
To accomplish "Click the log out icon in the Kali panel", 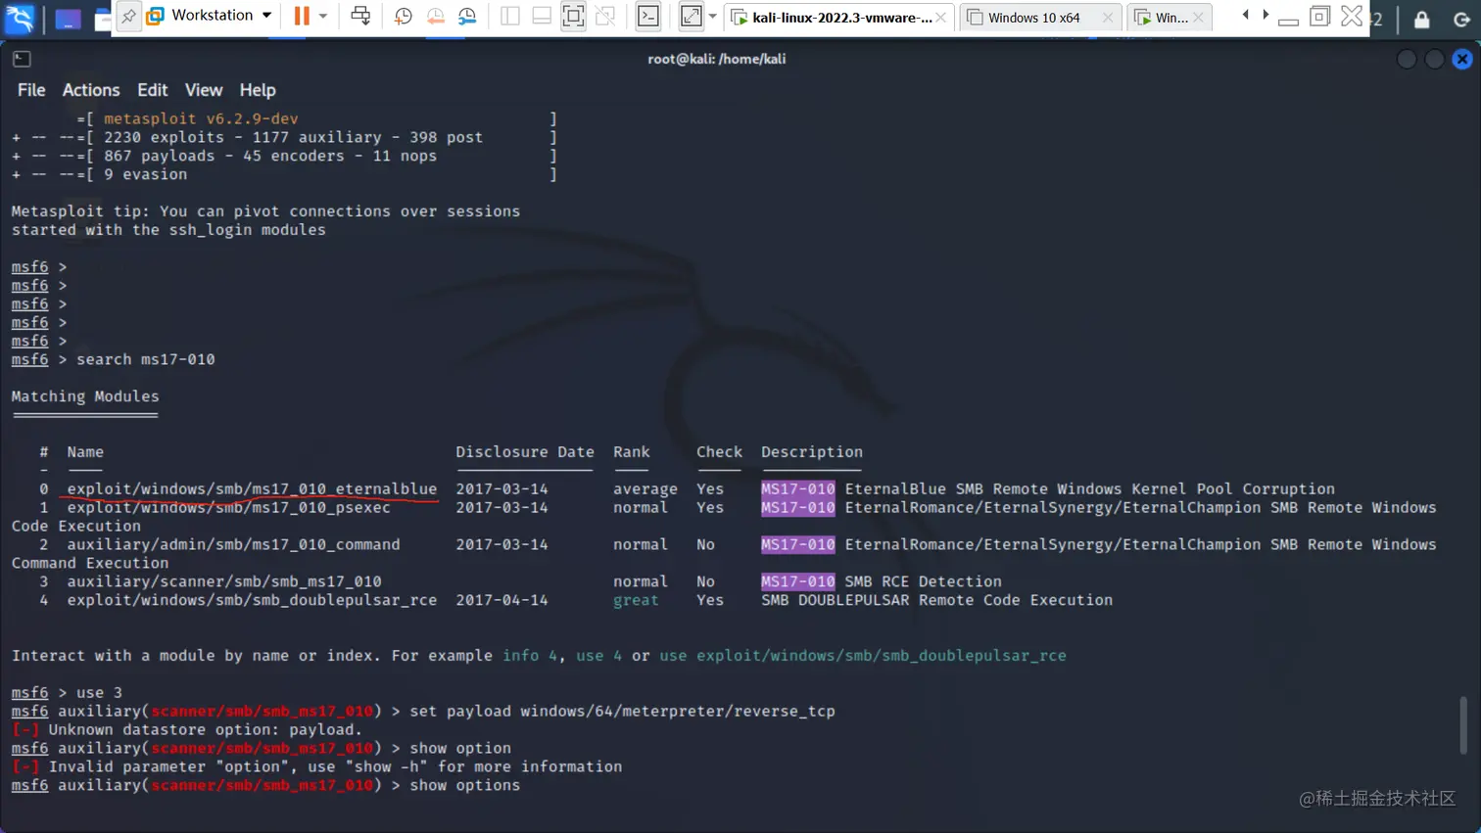I will pos(1461,19).
